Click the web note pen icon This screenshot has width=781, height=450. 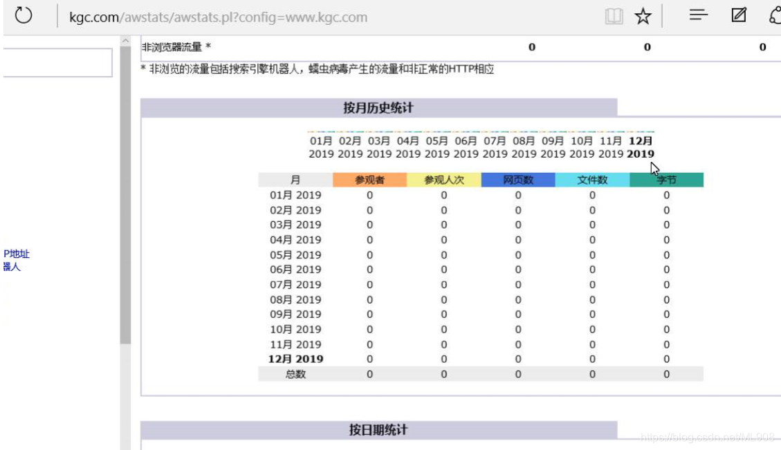739,15
